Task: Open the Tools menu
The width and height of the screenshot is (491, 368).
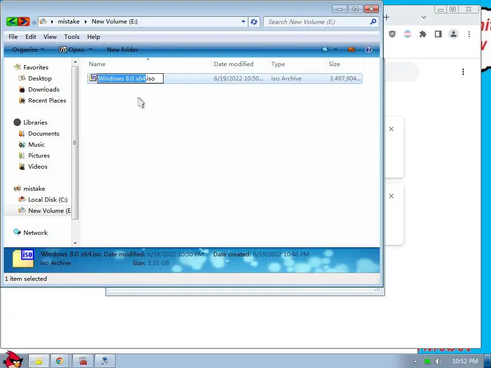Action: [72, 36]
